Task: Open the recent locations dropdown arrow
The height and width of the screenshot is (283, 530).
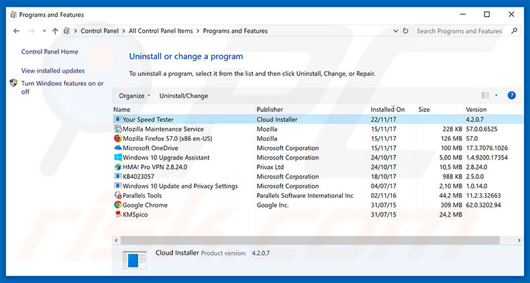Action: (44, 31)
